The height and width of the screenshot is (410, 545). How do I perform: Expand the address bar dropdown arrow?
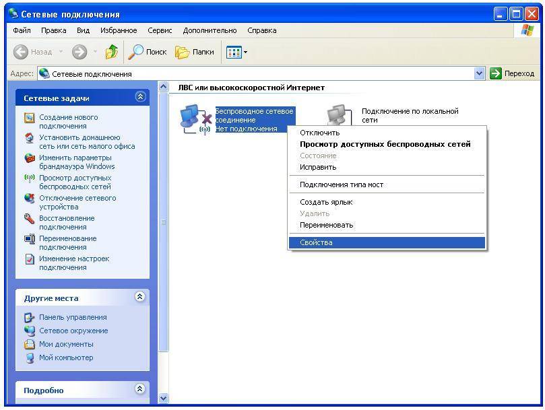tap(480, 73)
